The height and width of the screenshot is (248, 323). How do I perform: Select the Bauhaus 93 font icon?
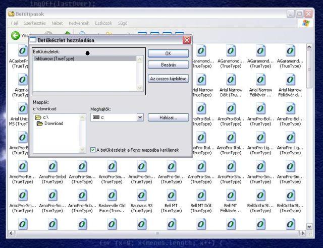(x=141, y=196)
